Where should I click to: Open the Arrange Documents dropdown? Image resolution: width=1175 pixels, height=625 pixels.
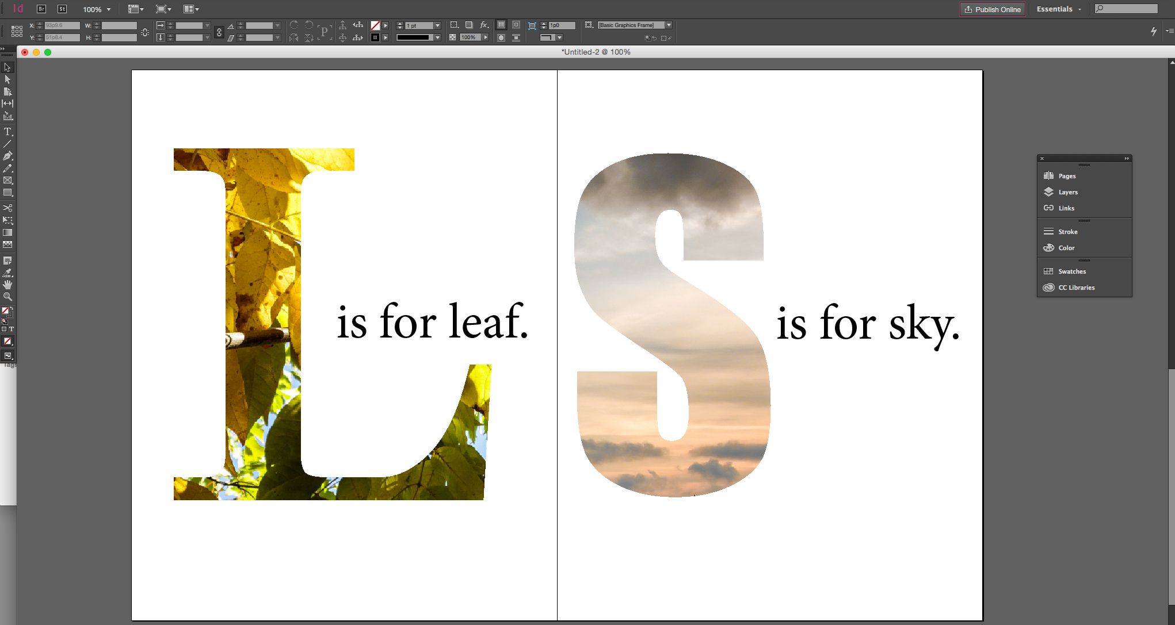click(x=191, y=9)
